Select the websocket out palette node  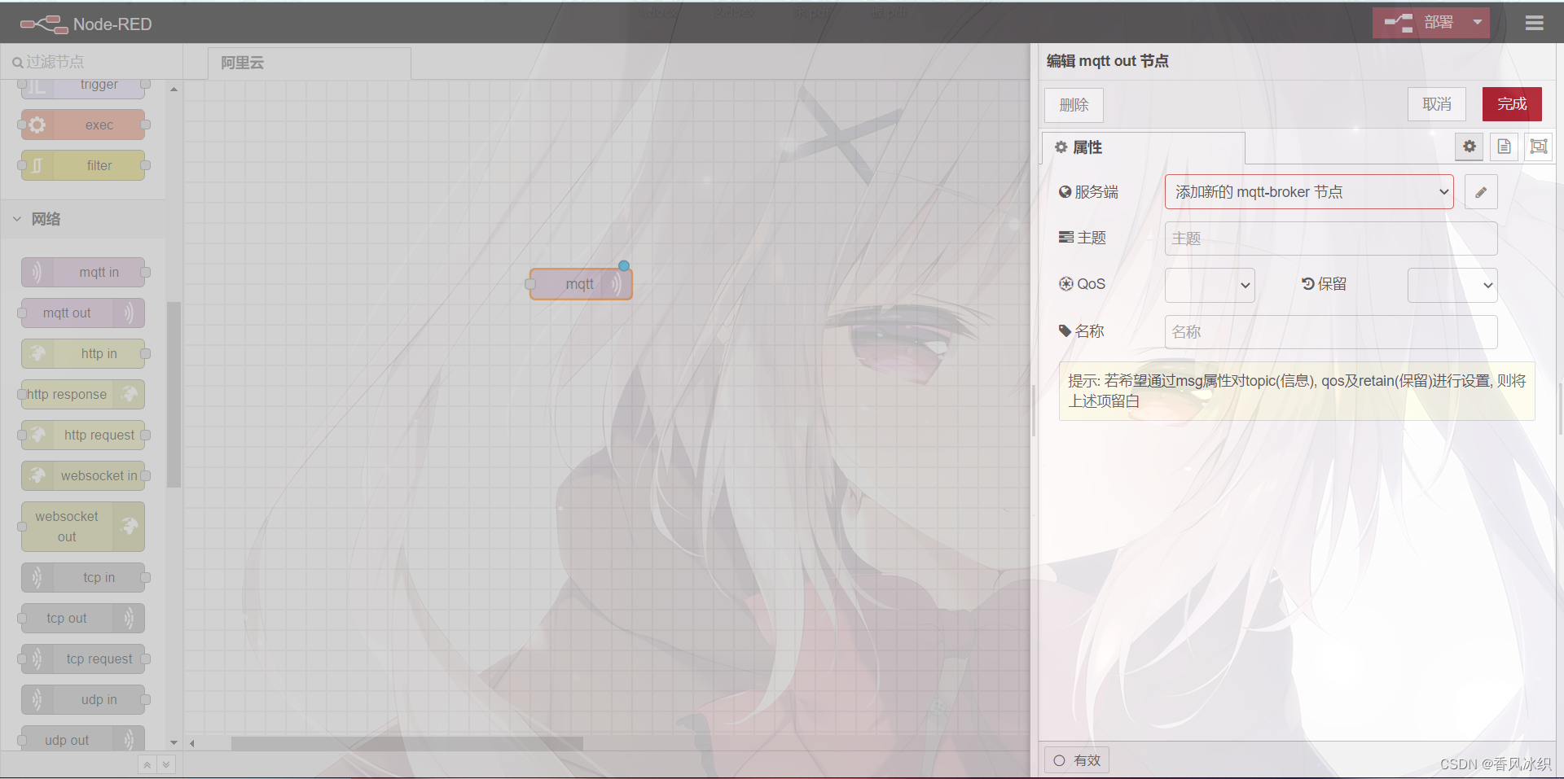click(x=83, y=527)
